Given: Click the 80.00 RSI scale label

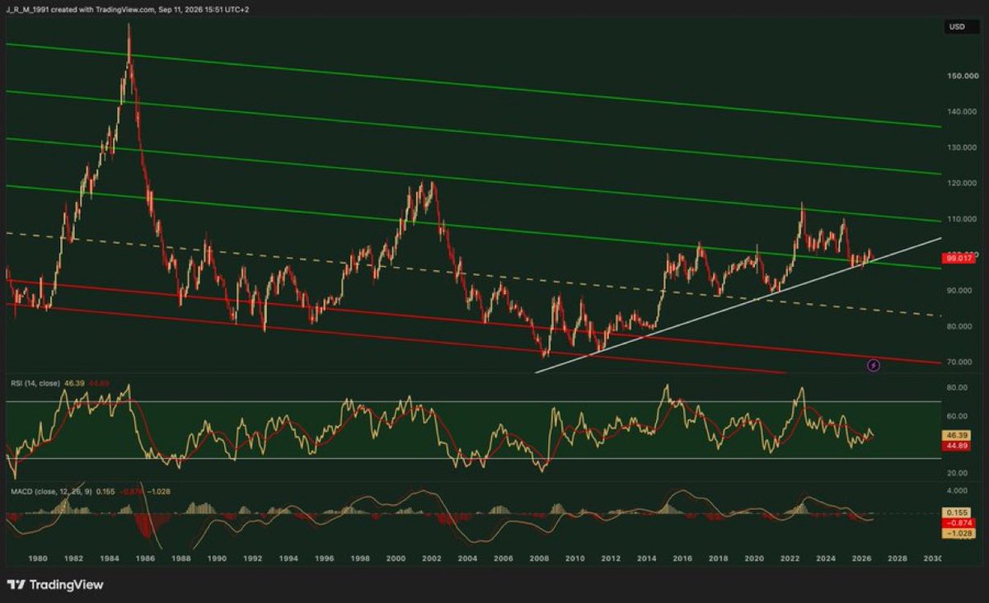Looking at the screenshot, I should pyautogui.click(x=957, y=387).
